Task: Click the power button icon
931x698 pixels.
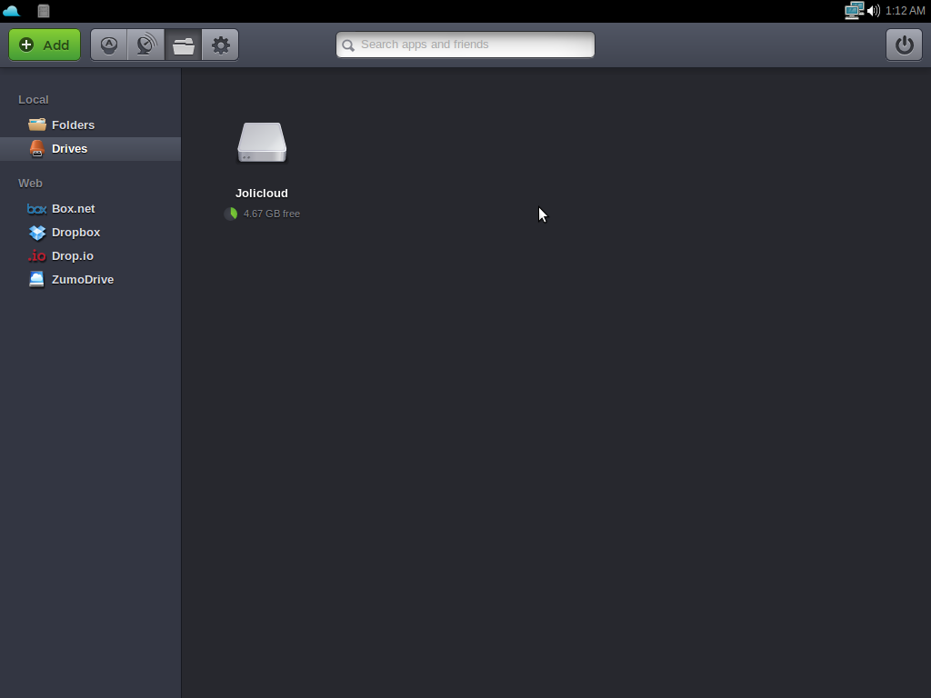Action: tap(904, 45)
